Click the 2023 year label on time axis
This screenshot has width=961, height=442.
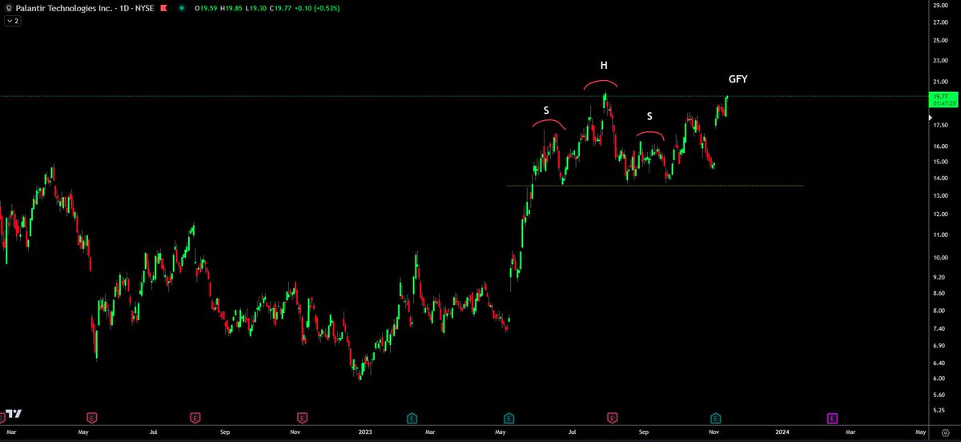365,432
